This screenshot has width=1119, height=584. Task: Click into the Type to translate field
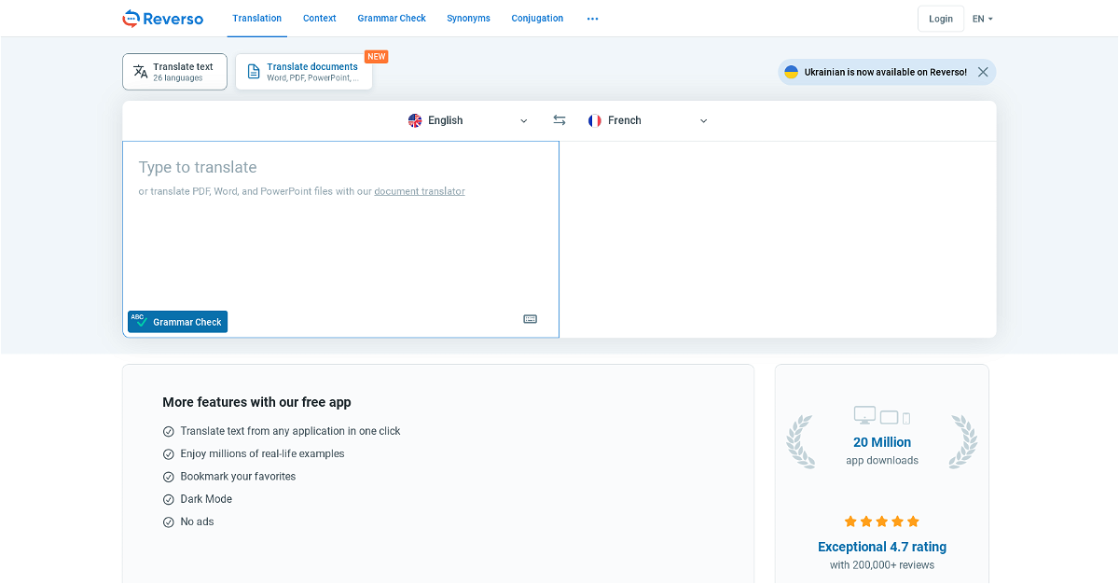coord(340,240)
